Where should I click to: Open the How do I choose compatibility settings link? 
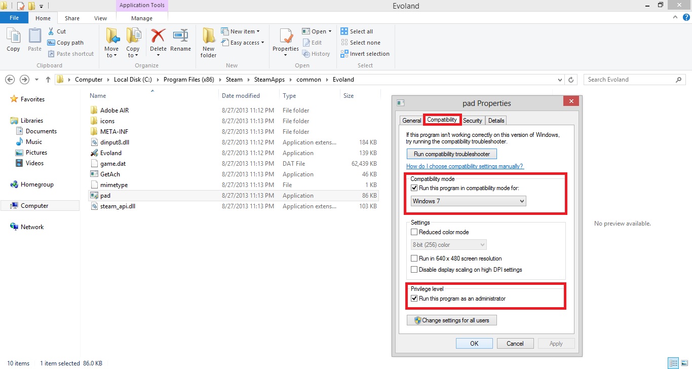click(465, 166)
